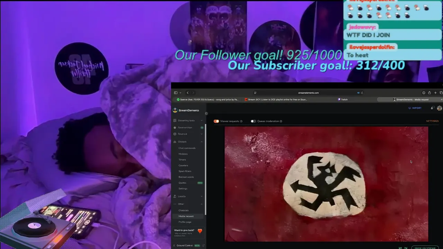Click the Queue moderation help icon

tap(281, 121)
